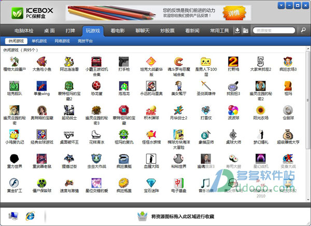This screenshot has height=226, width=311.
Task: Launch the 花样滑冰 ice skate icon
Action: coord(96,135)
